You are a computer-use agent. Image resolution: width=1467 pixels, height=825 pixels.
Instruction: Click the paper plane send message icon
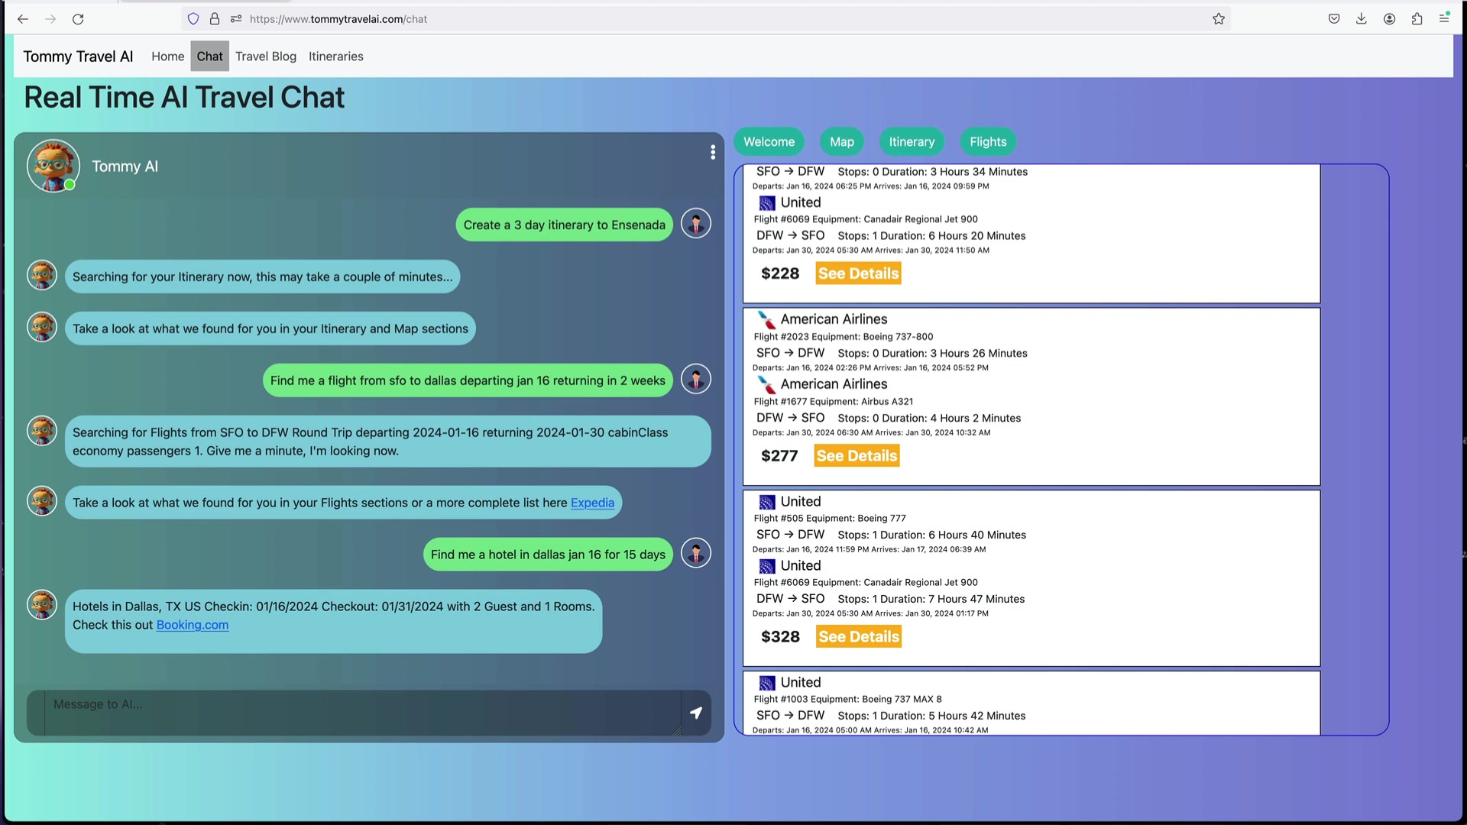pyautogui.click(x=696, y=713)
